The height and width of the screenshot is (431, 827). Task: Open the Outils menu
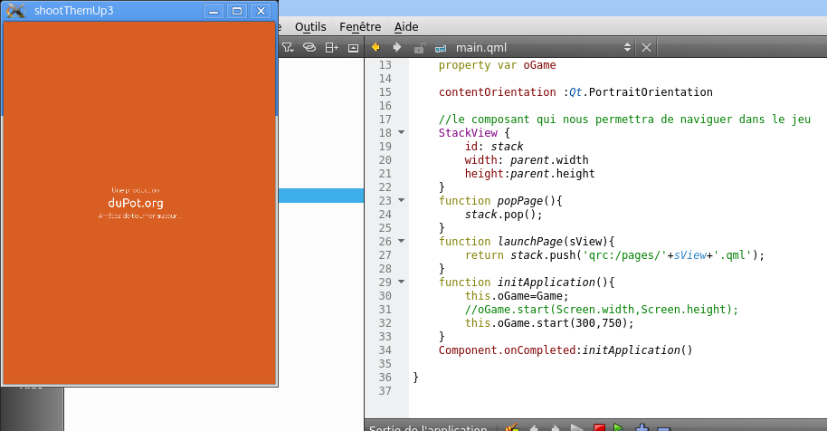[310, 27]
